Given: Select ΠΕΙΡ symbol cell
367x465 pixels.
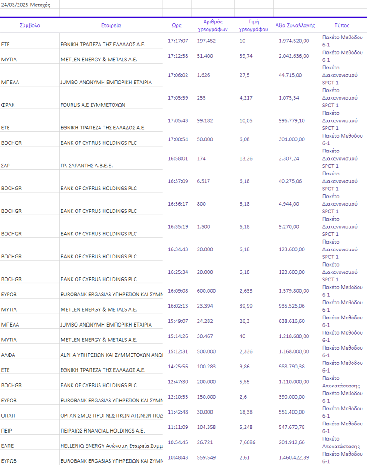Looking at the screenshot, I should [x=6, y=431].
